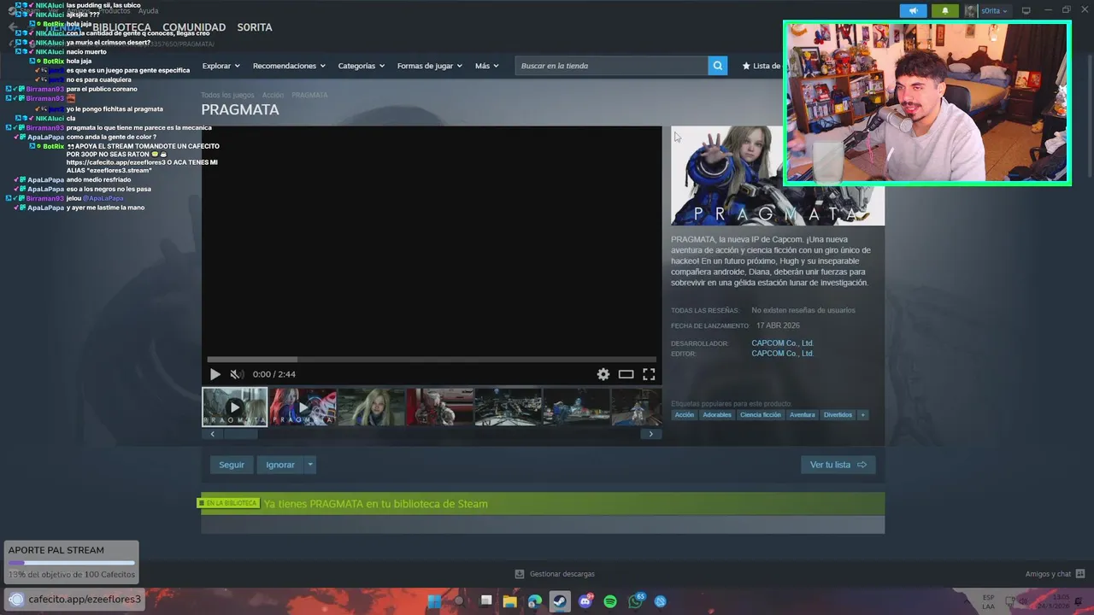
Task: Expand 'Formas de jugar' dropdown
Action: point(429,66)
